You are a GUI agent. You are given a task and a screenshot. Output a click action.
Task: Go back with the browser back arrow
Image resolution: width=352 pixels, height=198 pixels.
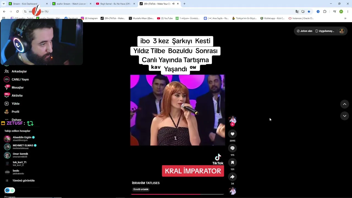[4, 12]
